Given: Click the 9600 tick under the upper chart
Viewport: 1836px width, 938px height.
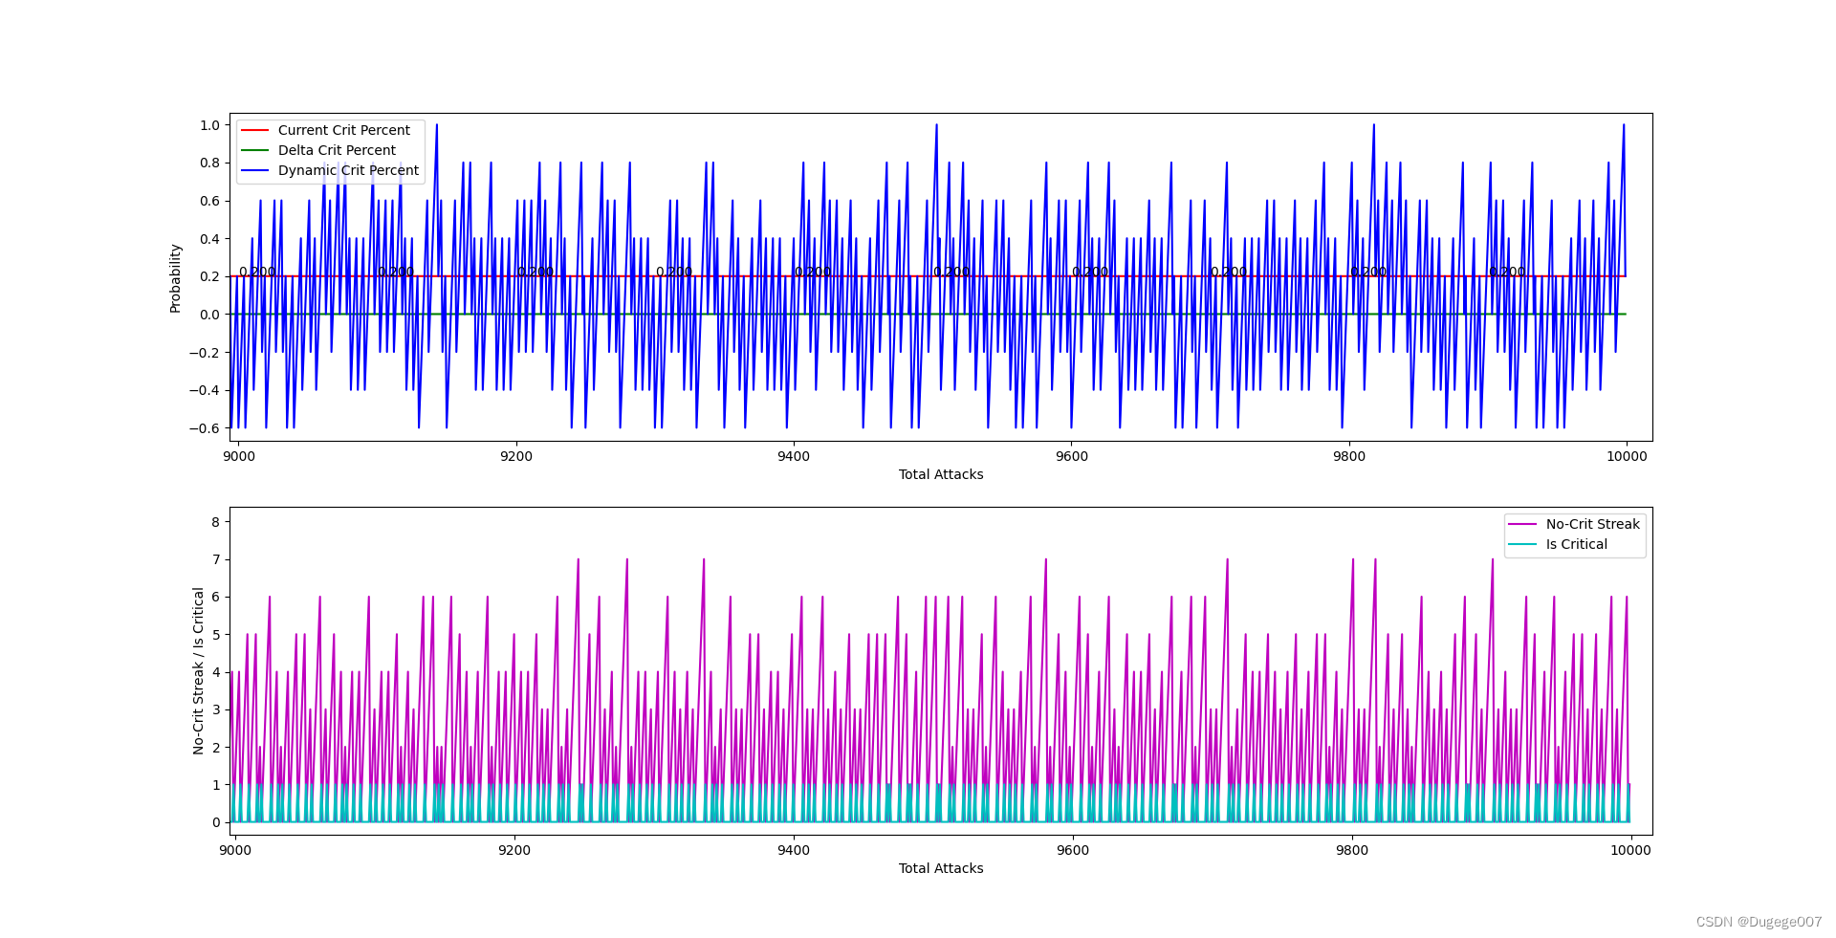Looking at the screenshot, I should (x=1072, y=456).
